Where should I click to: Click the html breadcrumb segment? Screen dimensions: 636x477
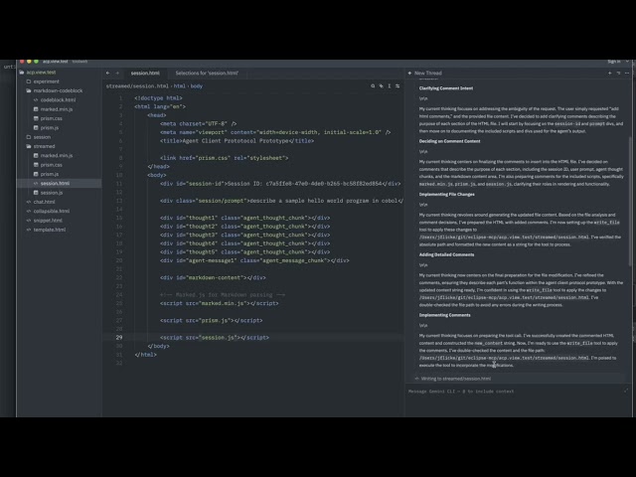(179, 86)
